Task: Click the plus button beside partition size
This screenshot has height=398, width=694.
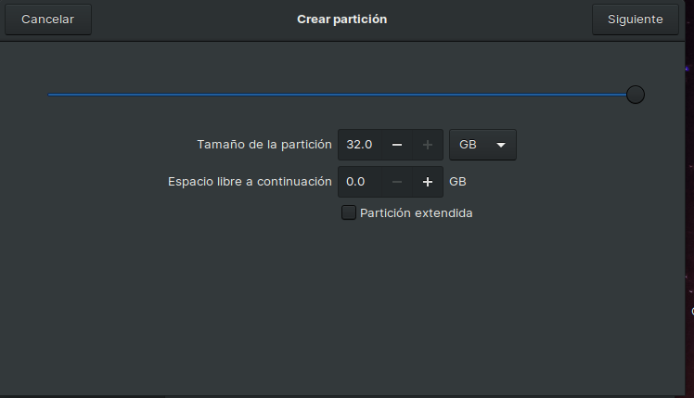Action: pos(428,145)
